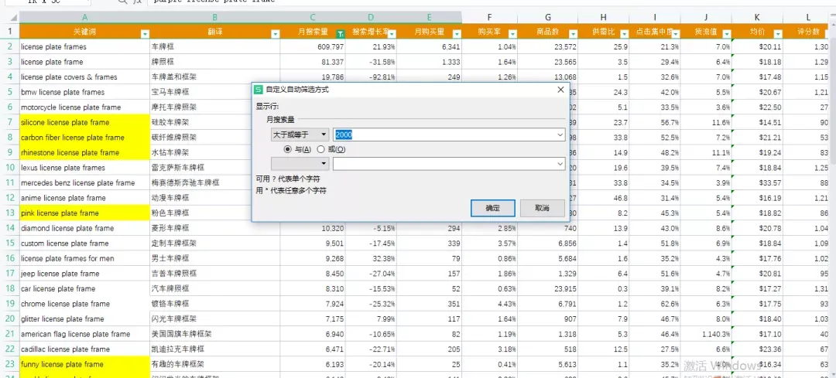Screen dimensions: 836x378
Task: Open the 商品数 column filter dropdown
Action: coord(573,34)
